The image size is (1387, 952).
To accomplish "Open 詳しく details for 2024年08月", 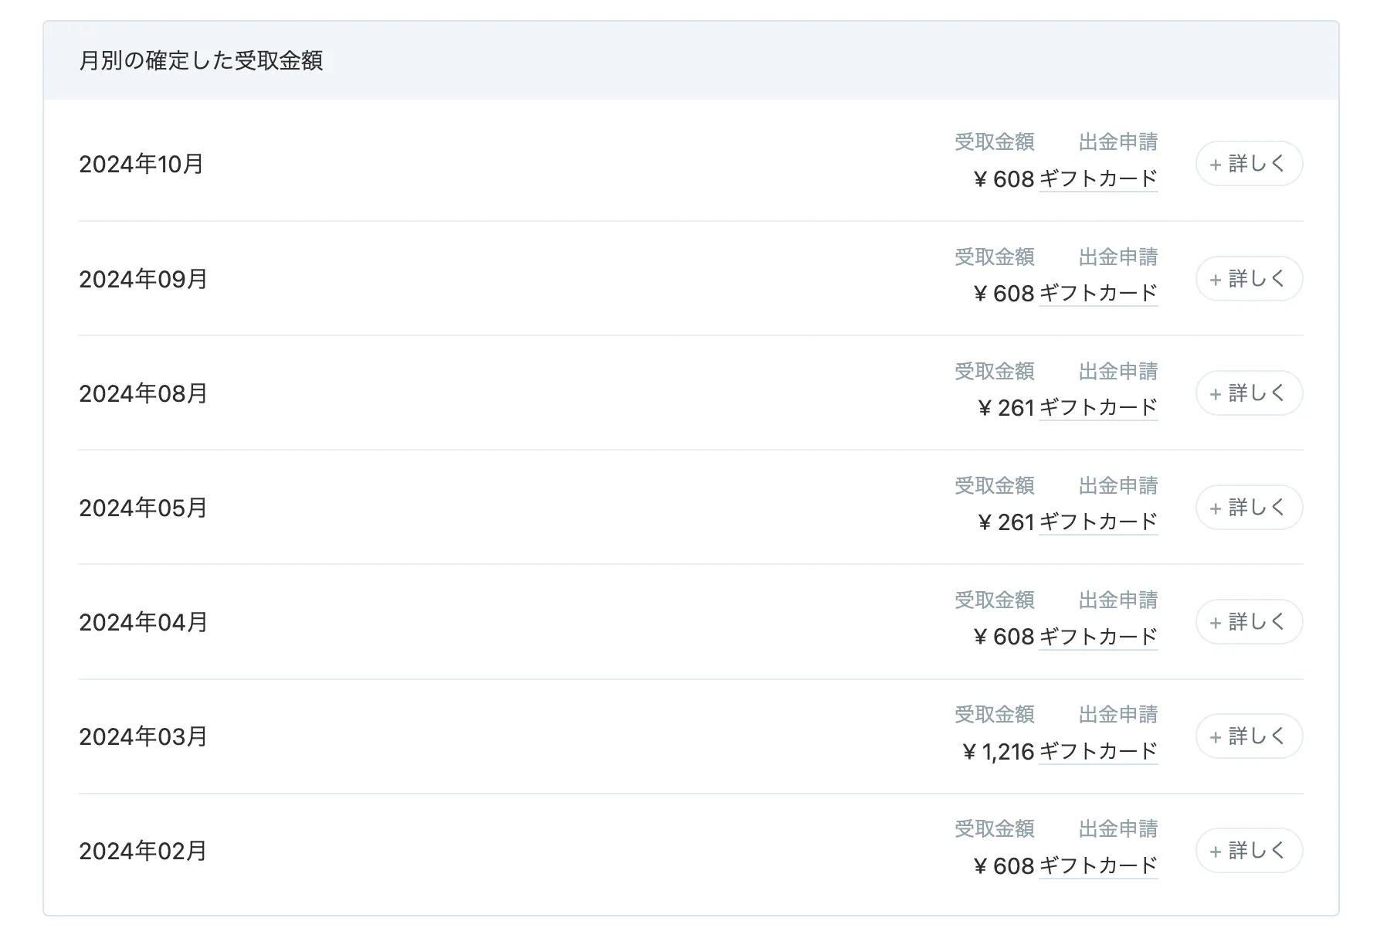I will tap(1248, 393).
